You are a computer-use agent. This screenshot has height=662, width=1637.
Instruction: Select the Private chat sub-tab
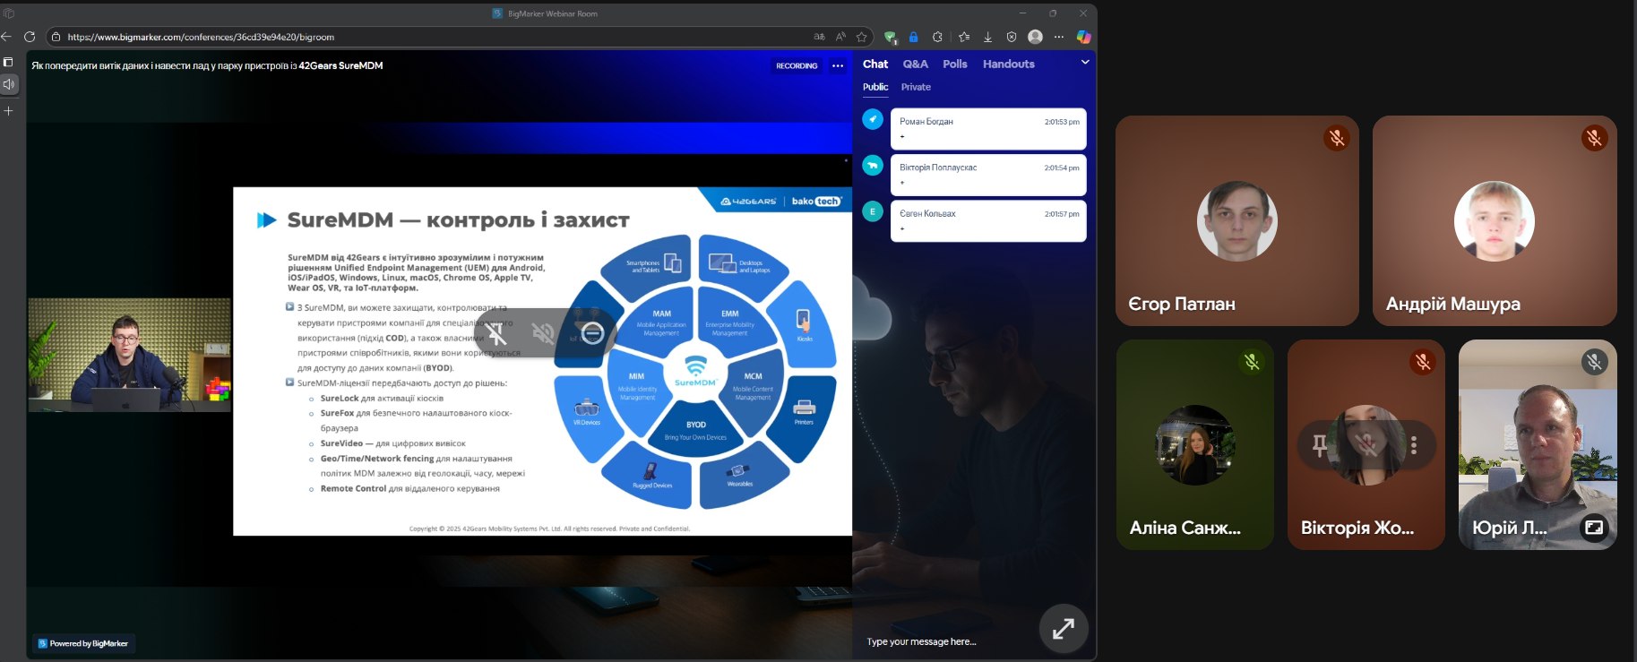(x=916, y=87)
